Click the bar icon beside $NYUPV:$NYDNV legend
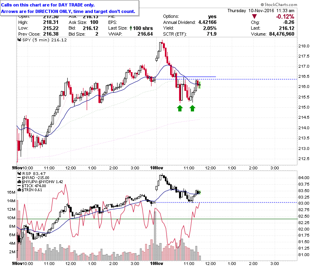This screenshot has height=267, width=316. click(x=19, y=182)
